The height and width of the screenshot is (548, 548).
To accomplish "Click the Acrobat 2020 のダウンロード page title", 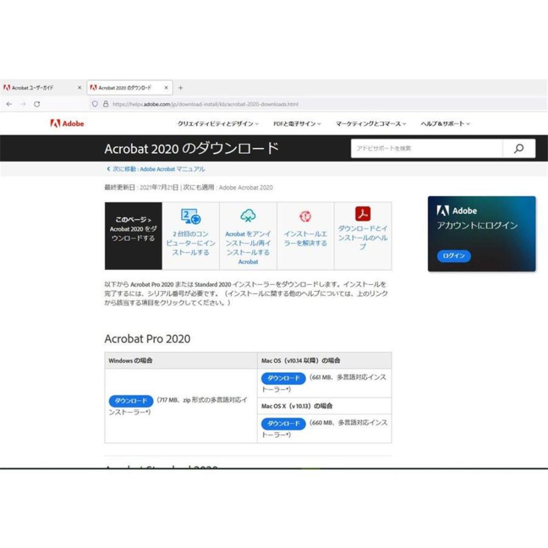I will pos(192,149).
